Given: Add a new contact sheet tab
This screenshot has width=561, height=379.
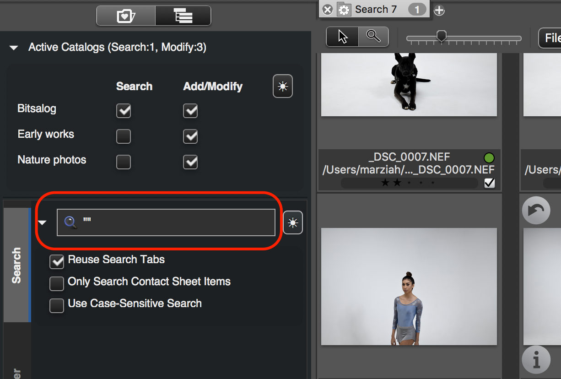Looking at the screenshot, I should pyautogui.click(x=439, y=10).
